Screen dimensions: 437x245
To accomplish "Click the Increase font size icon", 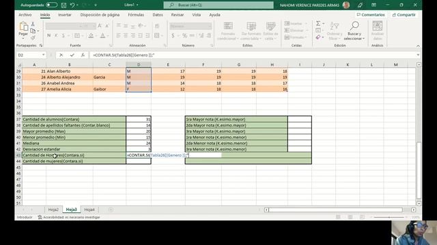I will [x=100, y=26].
